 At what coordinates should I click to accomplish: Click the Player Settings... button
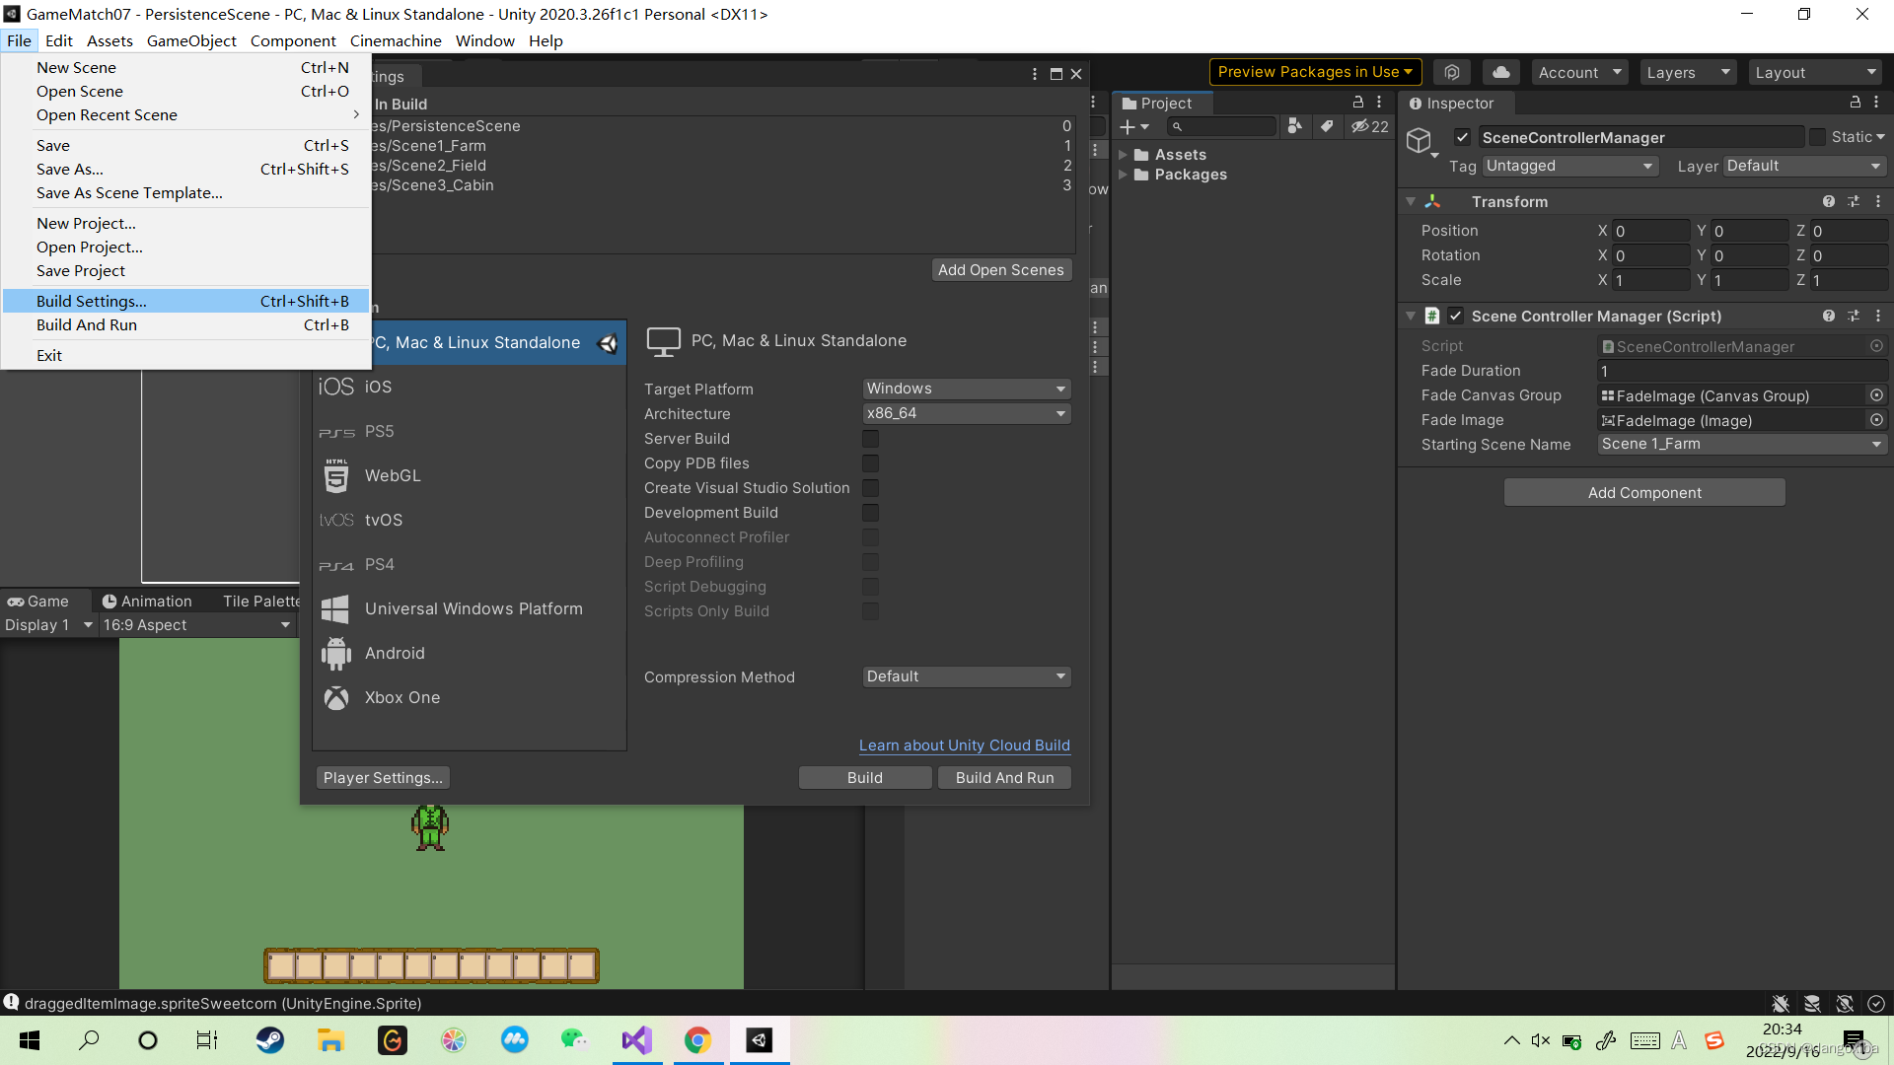pos(383,778)
